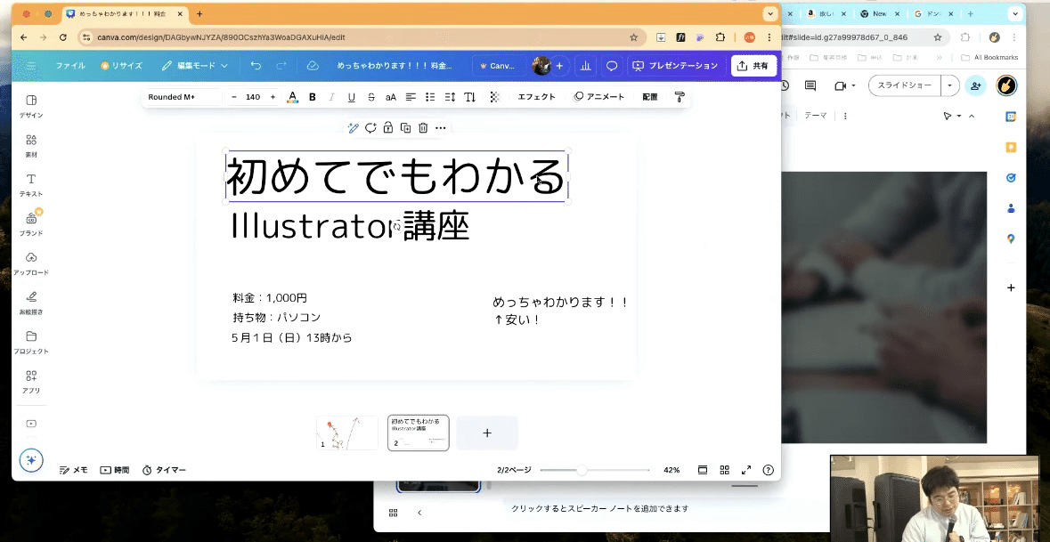Viewport: 1050px width, 542px height.
Task: Open the ファイル menu
Action: pos(70,66)
